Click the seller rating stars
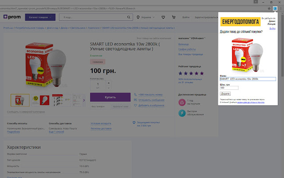The width and height of the screenshot is (284, 178). click(x=191, y=73)
